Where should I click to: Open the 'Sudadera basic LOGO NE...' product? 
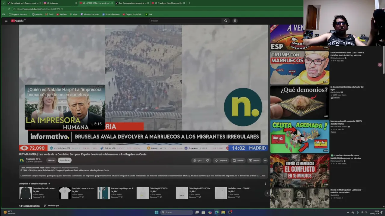point(233,193)
